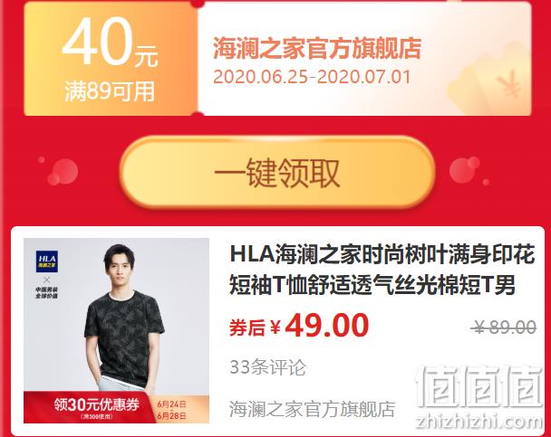
Task: Click 海澜之家官方旗舰店 coupon store title
Action: [x=317, y=49]
